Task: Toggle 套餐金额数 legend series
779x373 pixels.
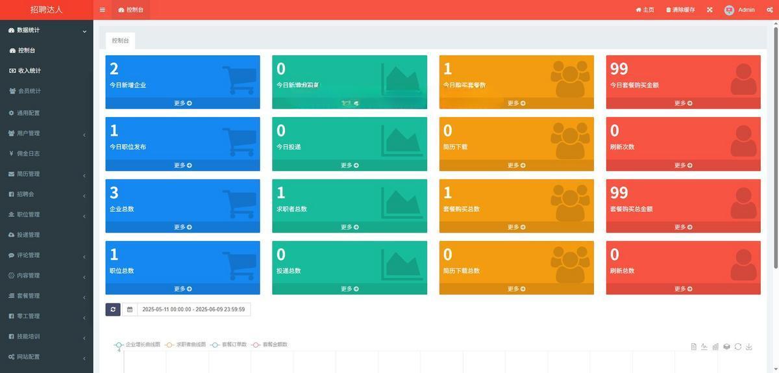Action: 270,344
